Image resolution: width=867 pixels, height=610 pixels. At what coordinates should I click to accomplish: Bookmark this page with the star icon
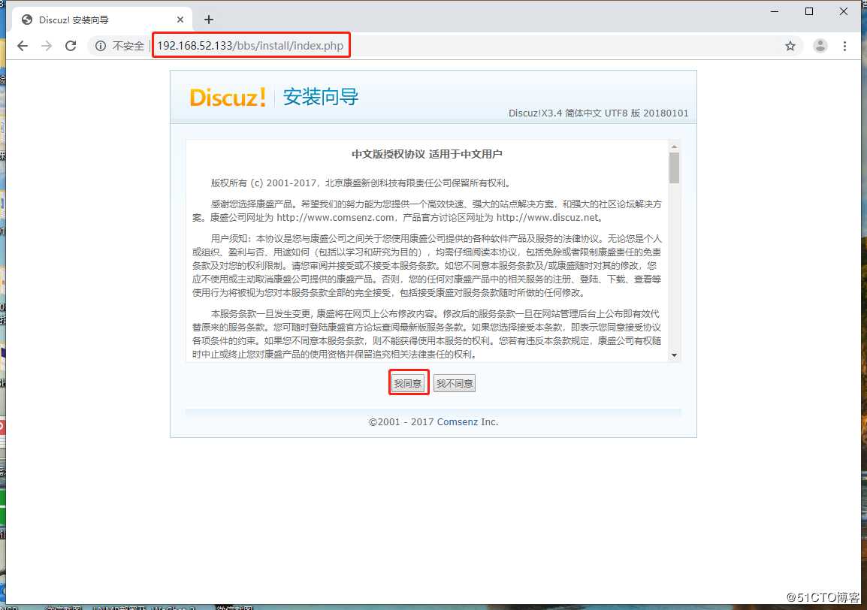point(790,46)
